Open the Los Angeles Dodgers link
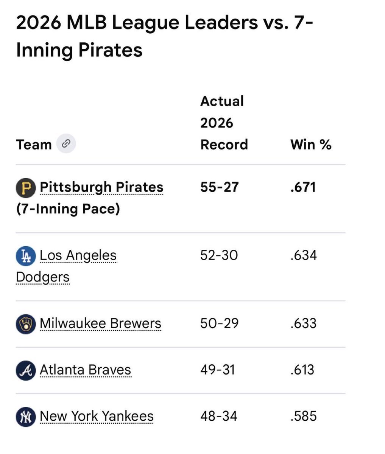The height and width of the screenshot is (454, 385). pos(66,266)
